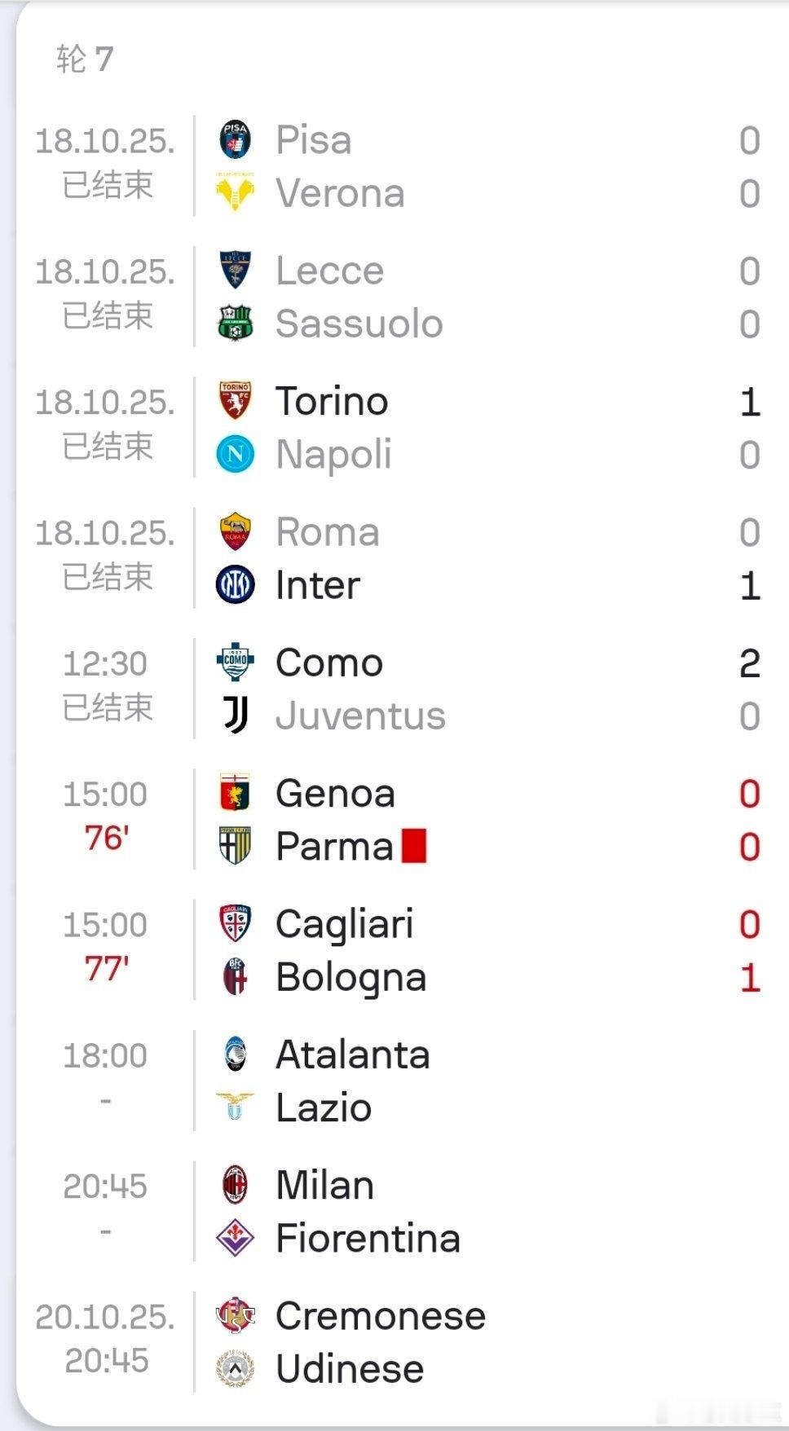Click Bologna's live score of 1
This screenshot has height=1431, width=789.
(749, 977)
